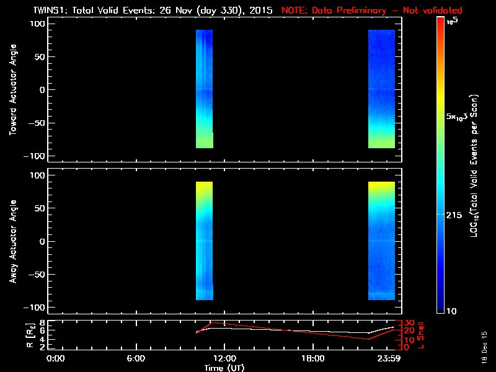Click the 12:00 time axis label
Viewport: 496px width, 372px height.
tap(224, 359)
